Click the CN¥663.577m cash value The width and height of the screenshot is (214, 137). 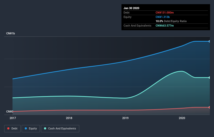pos(164,26)
